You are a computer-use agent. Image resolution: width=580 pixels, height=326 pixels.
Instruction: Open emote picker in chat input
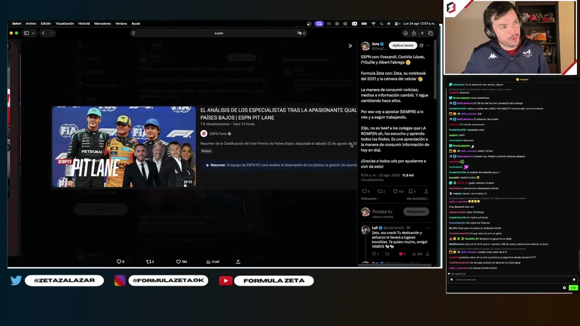click(x=574, y=280)
